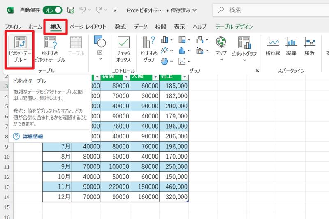Open the 大阪 column filter dropdown
The image size is (329, 219).
(x=155, y=77)
